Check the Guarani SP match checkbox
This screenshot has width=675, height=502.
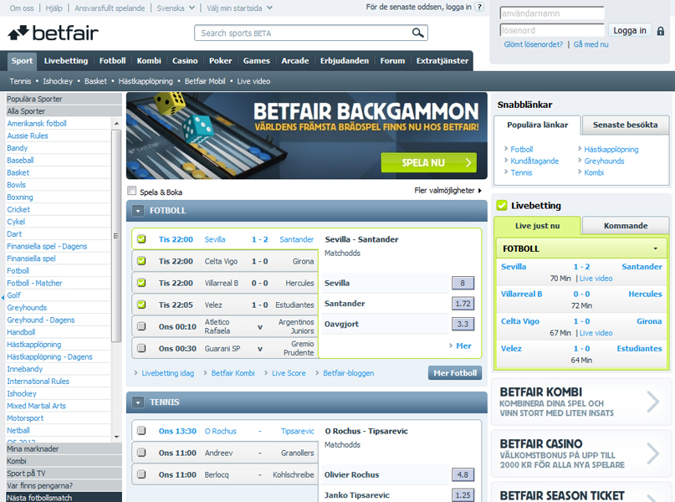(141, 348)
